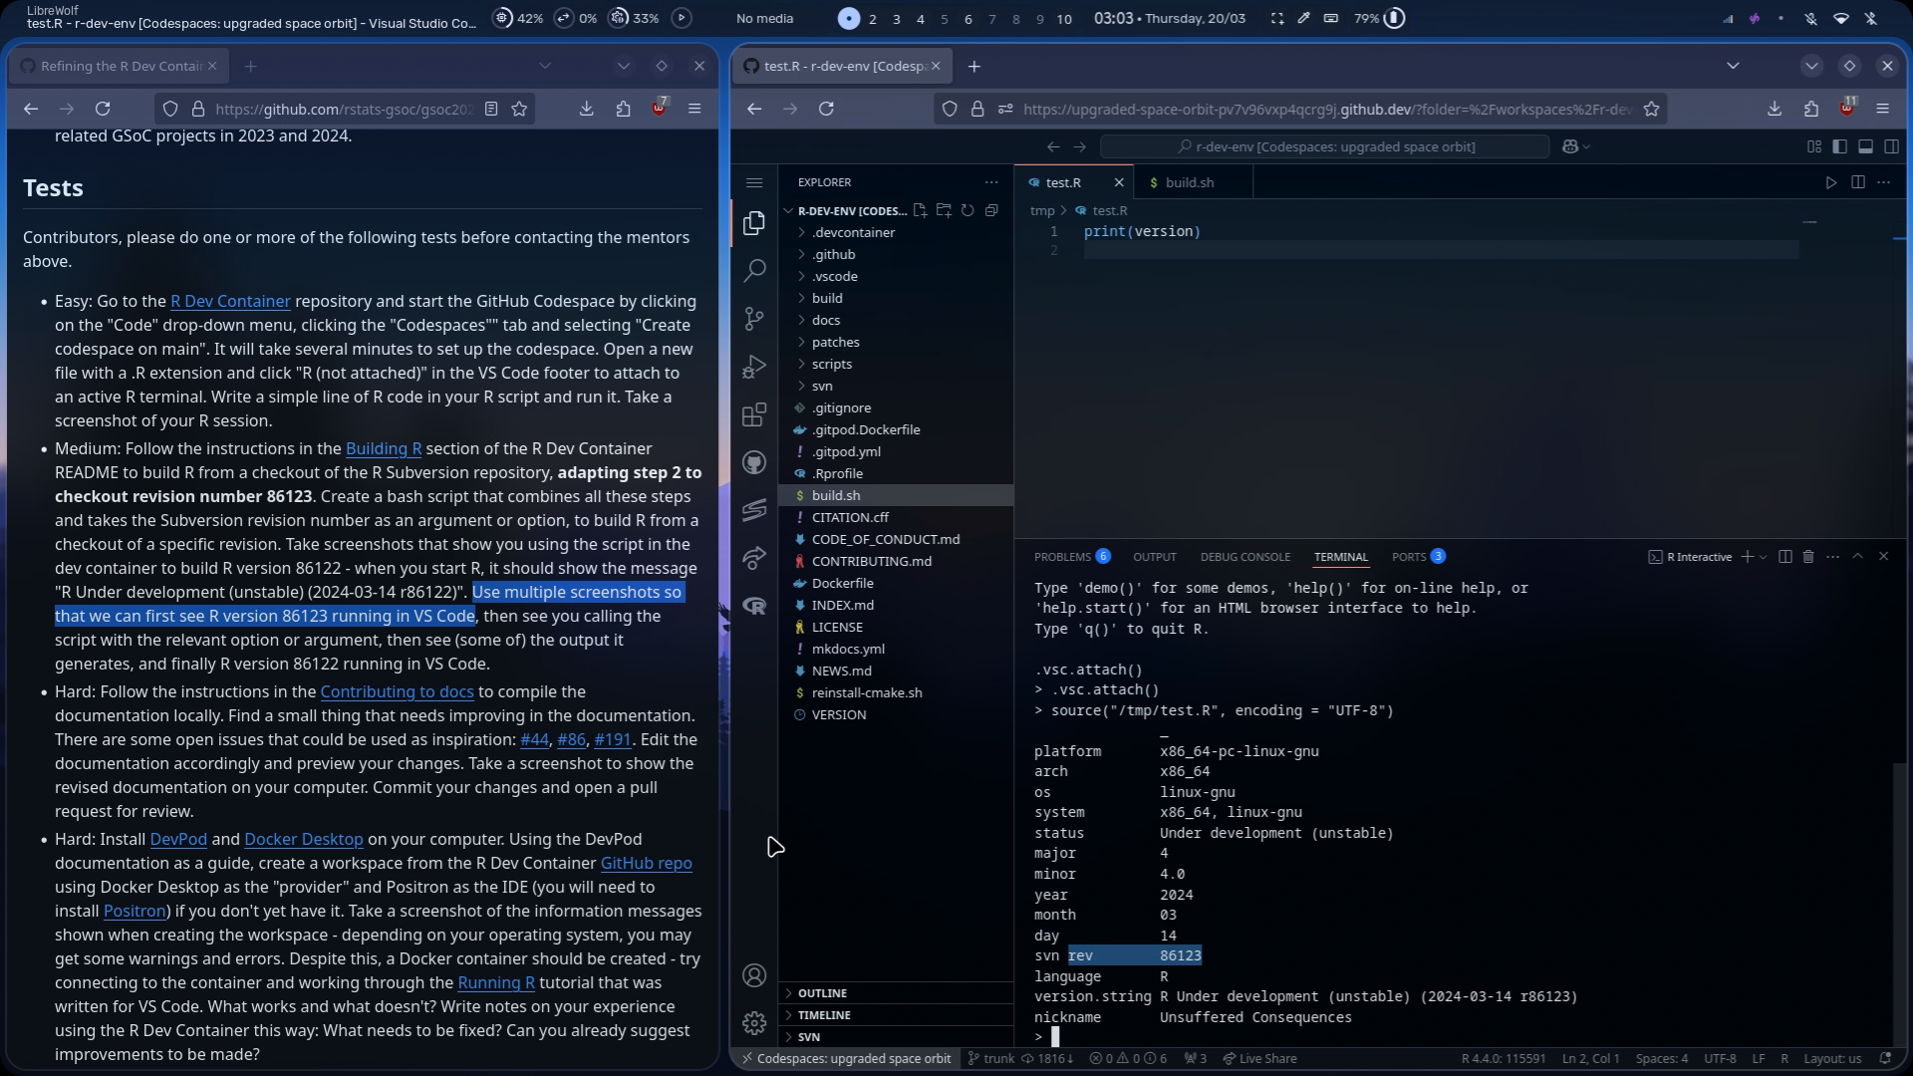Toggle the primary side bar layout
This screenshot has height=1076, width=1913.
coord(1839,146)
